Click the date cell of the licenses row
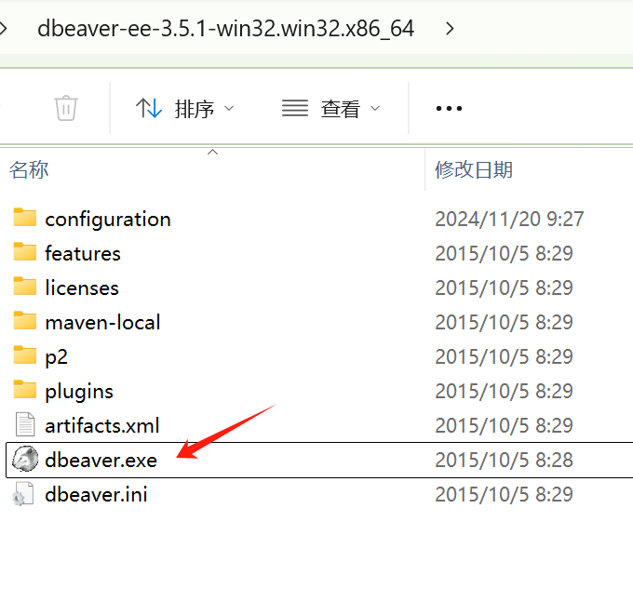This screenshot has height=602, width=633. click(x=504, y=288)
